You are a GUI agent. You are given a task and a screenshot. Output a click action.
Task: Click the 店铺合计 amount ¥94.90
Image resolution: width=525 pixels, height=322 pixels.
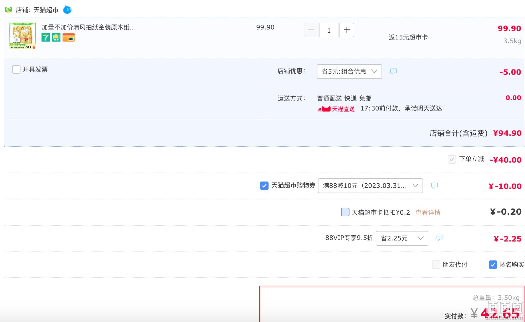(x=507, y=133)
